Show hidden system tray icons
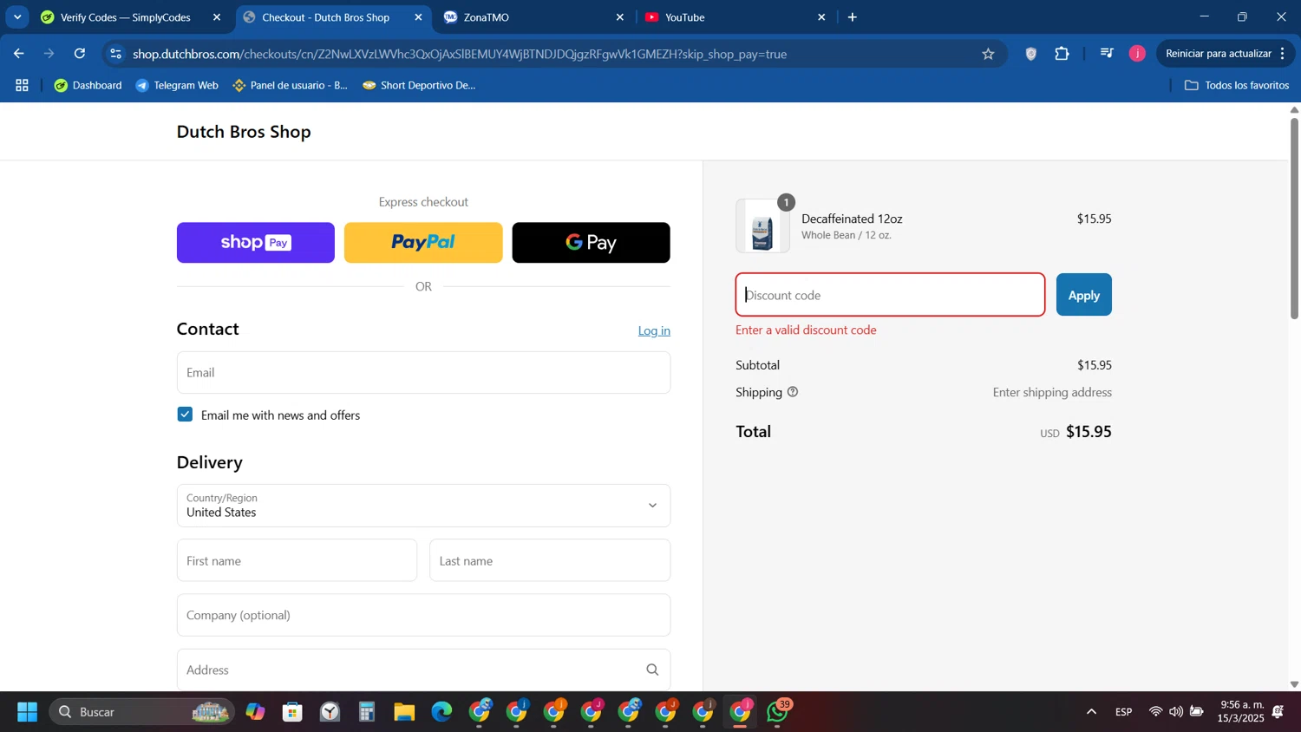 click(x=1091, y=712)
